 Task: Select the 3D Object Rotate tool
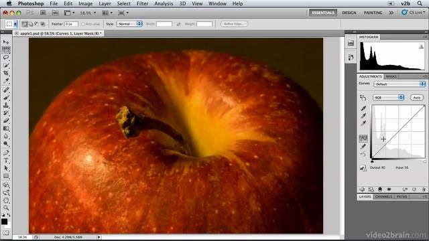6,185
